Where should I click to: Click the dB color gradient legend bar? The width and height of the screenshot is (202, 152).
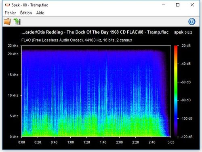[176, 91]
